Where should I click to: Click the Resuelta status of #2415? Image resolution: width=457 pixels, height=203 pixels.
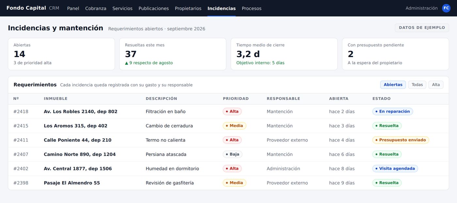(387, 126)
